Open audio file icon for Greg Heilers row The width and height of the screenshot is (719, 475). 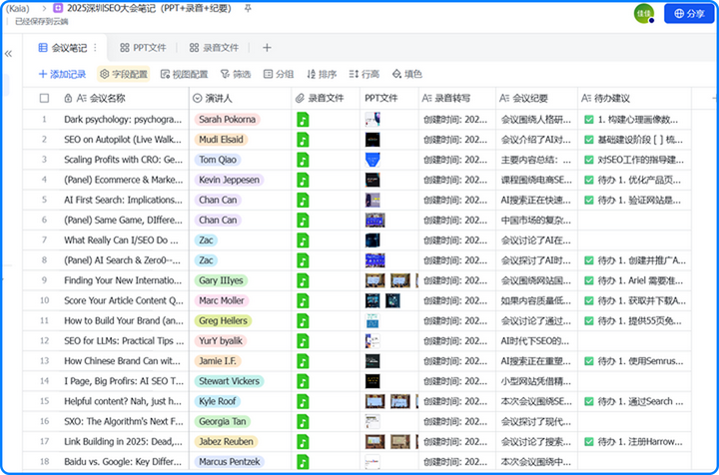point(303,321)
